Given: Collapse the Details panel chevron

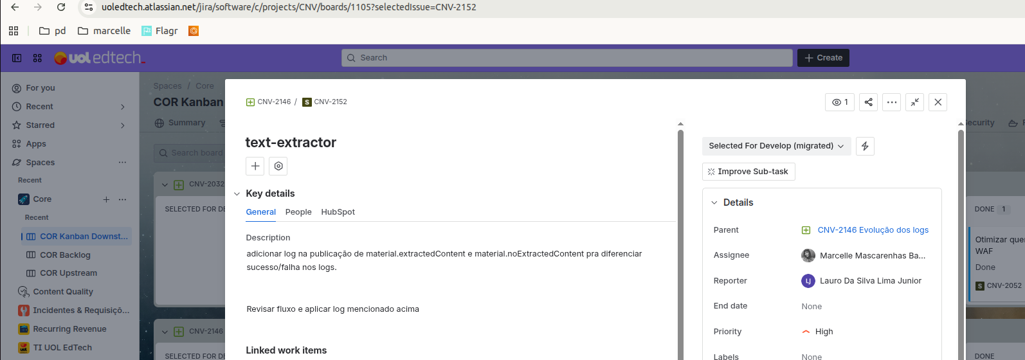Looking at the screenshot, I should tap(714, 203).
